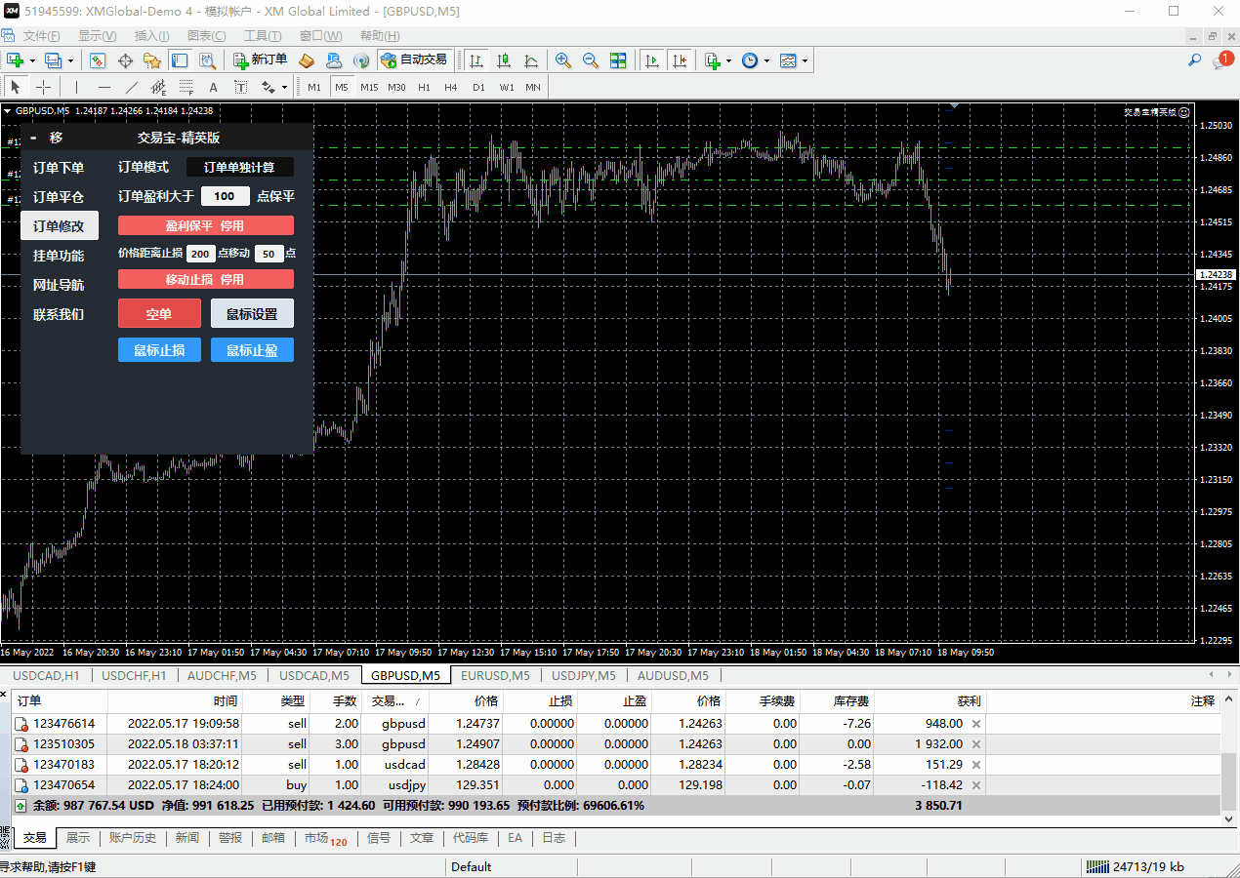
Task: Toggle the 自动交易 auto trading button
Action: [414, 60]
